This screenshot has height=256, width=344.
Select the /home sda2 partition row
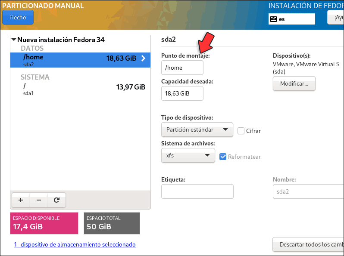click(x=80, y=60)
